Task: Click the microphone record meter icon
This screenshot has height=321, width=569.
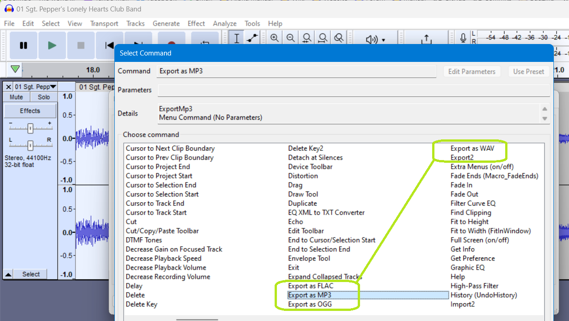Action: pyautogui.click(x=463, y=38)
